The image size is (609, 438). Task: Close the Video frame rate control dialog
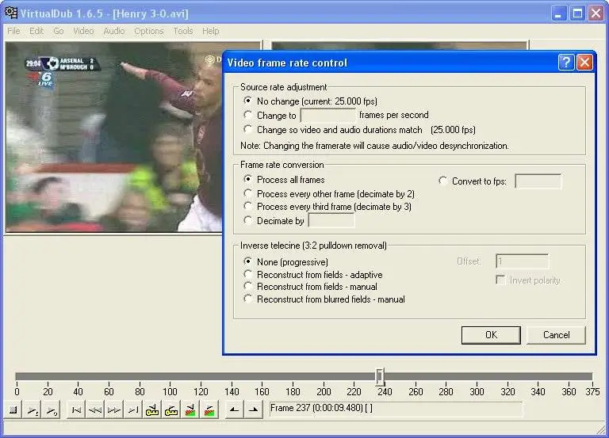[x=584, y=63]
